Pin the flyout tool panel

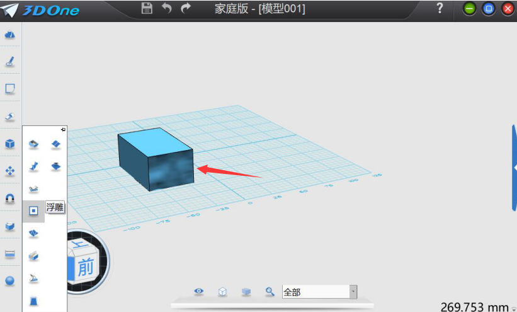[63, 130]
